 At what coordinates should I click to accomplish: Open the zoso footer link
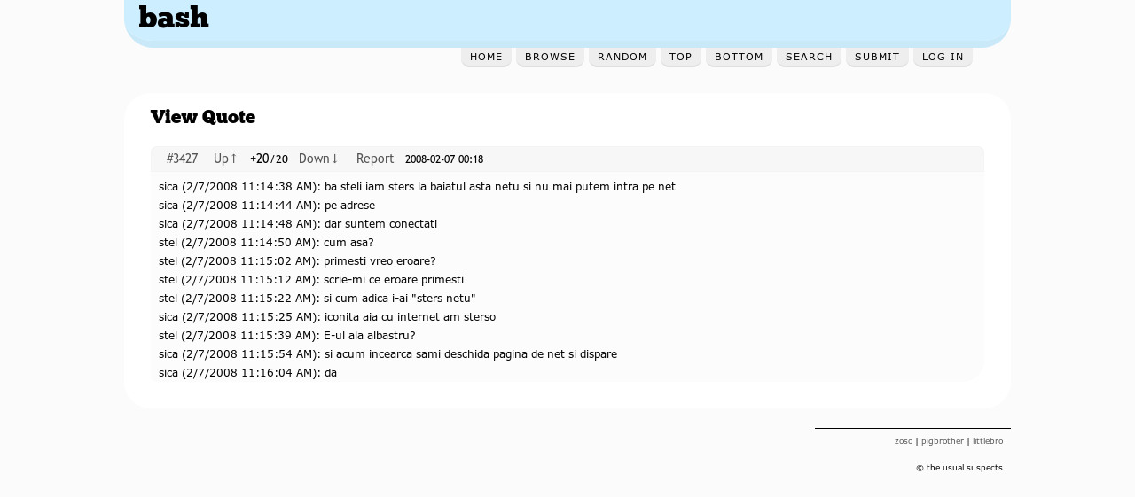[x=904, y=441]
